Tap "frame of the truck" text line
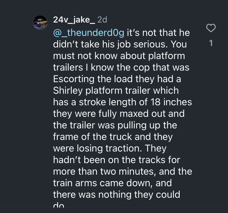228x213 pixels. (93, 137)
